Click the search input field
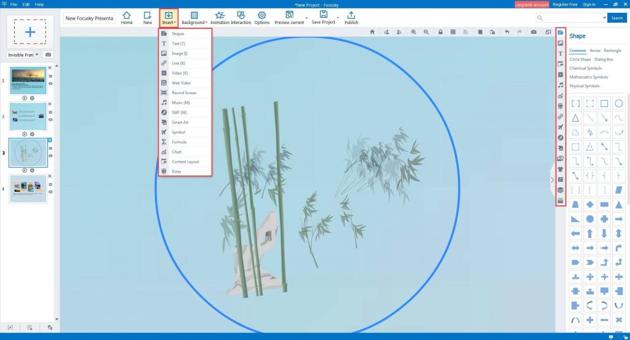The height and width of the screenshot is (340, 630). point(570,18)
